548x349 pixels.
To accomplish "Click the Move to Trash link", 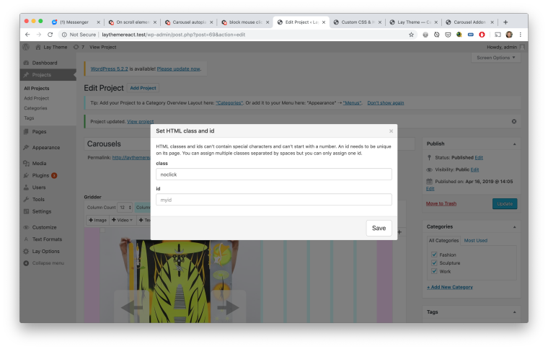I will [x=441, y=203].
